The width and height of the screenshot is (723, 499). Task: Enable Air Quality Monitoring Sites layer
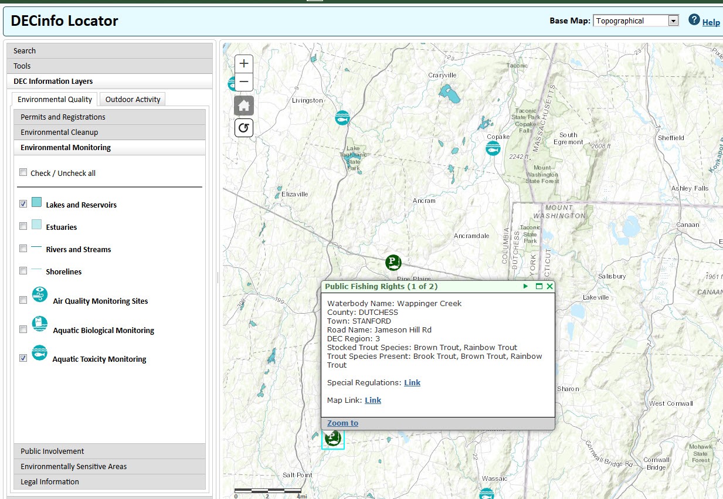coord(23,300)
